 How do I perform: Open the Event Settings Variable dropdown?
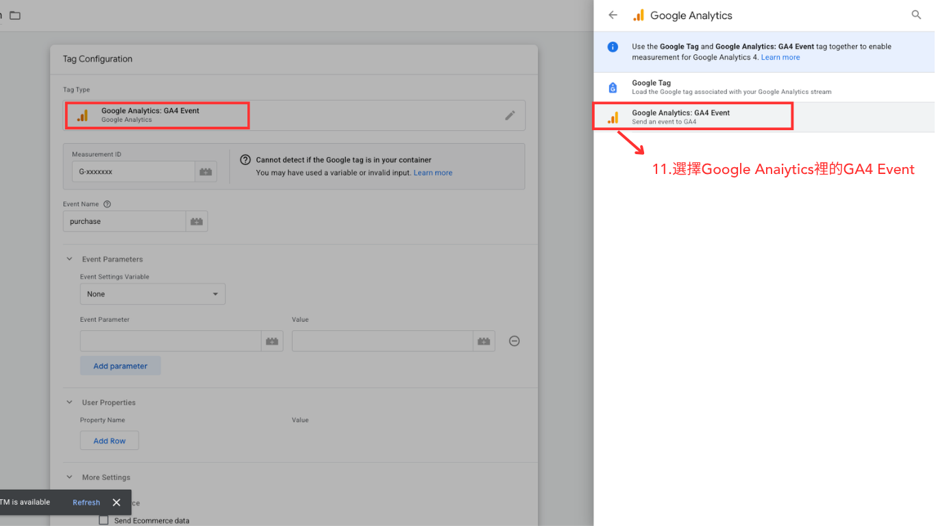(x=152, y=294)
